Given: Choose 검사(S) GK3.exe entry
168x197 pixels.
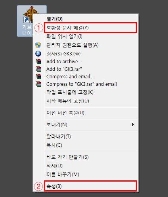Looking at the screenshot, I should coord(92,54).
